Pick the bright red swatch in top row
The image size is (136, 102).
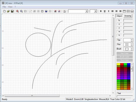tap(122, 64)
